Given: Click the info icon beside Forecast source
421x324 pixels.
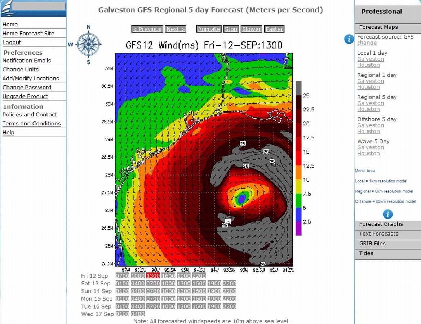Looking at the screenshot, I should click(349, 39).
